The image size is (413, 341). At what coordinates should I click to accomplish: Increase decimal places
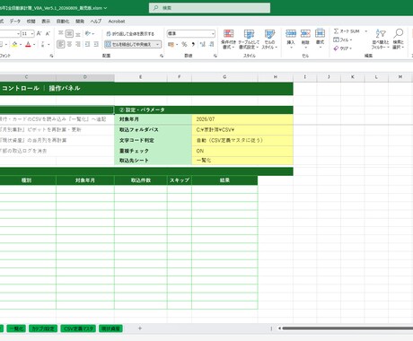point(203,44)
